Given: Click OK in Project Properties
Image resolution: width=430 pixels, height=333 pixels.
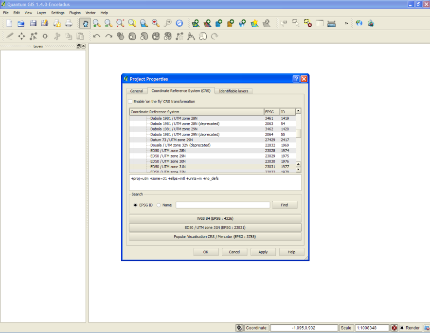Looking at the screenshot, I should point(206,252).
